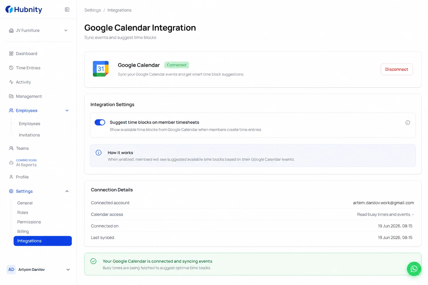Click the Teams icon
The height and width of the screenshot is (285, 428).
pyautogui.click(x=11, y=148)
